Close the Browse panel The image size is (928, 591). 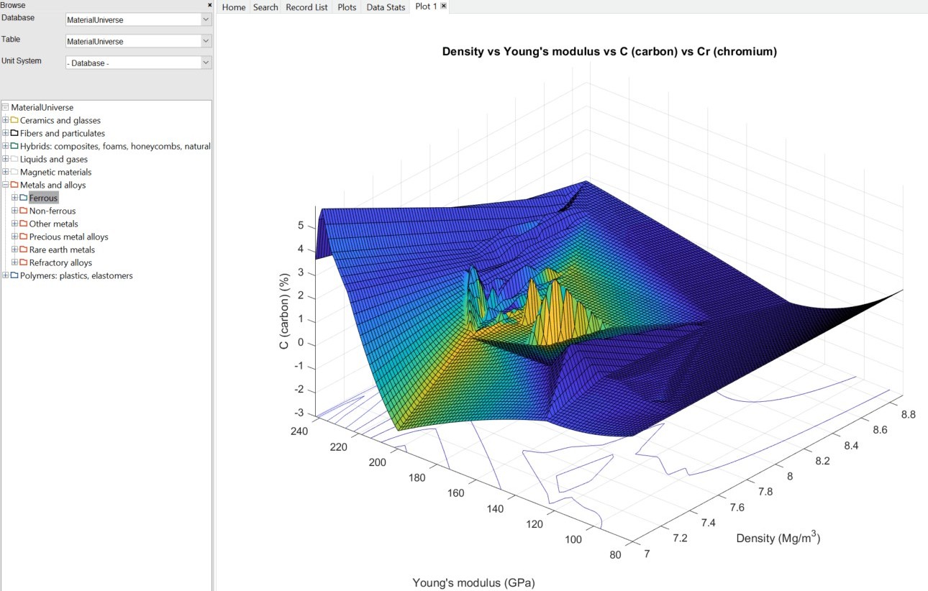coord(209,5)
